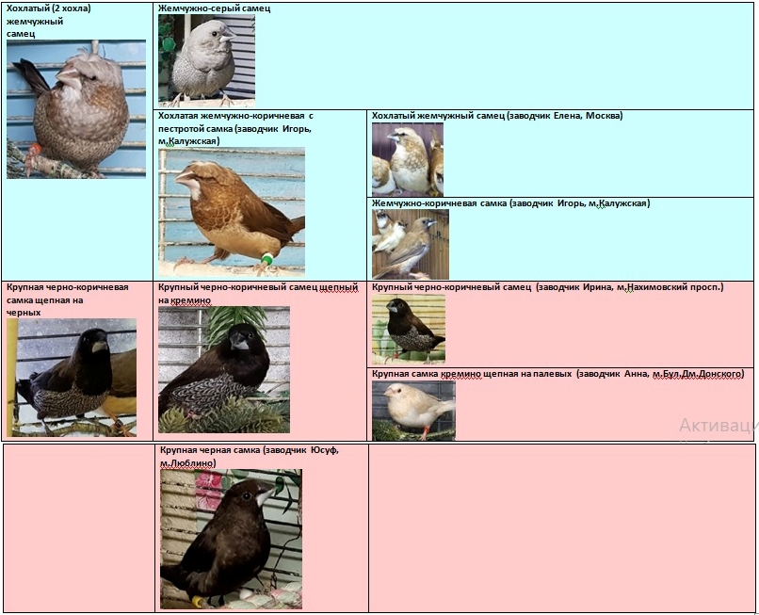759x615 pixels.
Task: Click the crested pearl male photo with two crests
Action: 75,108
